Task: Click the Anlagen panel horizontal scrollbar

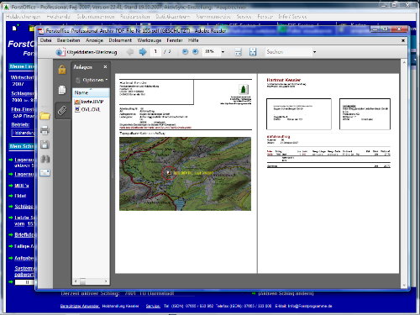Action: click(x=91, y=281)
